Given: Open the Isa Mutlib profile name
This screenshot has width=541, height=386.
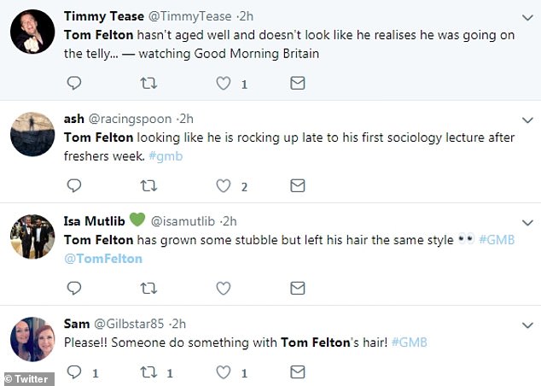Looking at the screenshot, I should [94, 221].
